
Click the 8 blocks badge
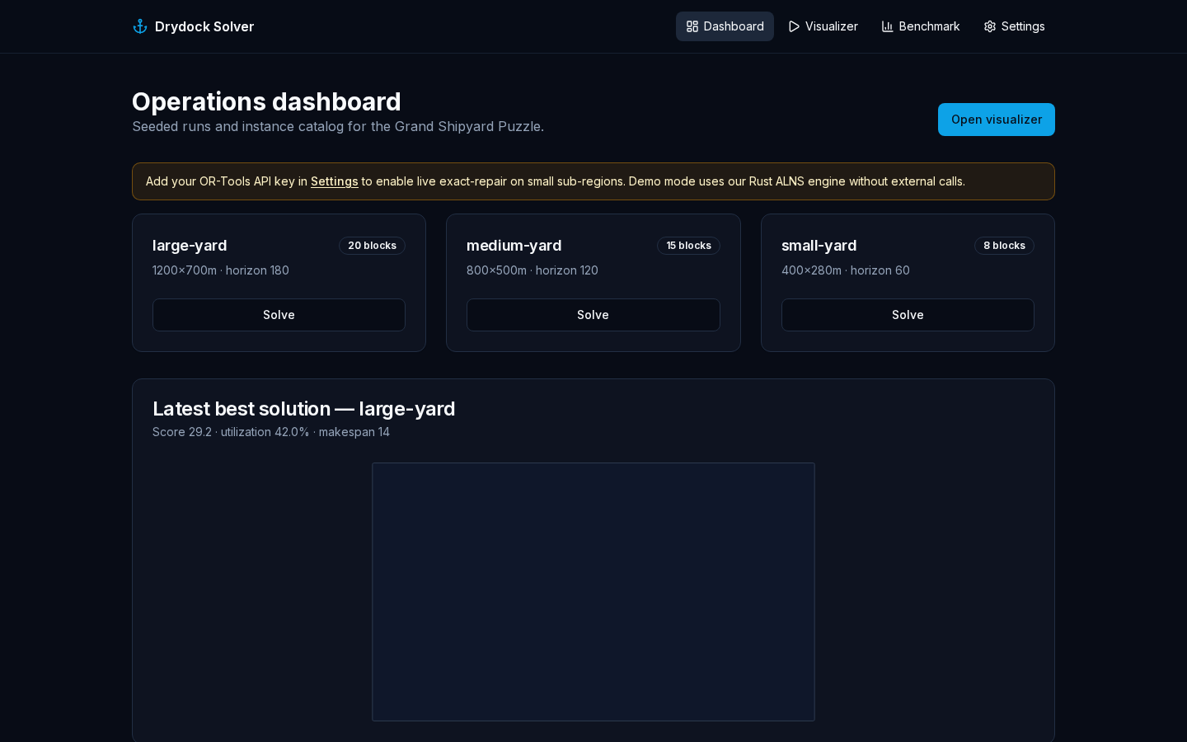[1004, 246]
